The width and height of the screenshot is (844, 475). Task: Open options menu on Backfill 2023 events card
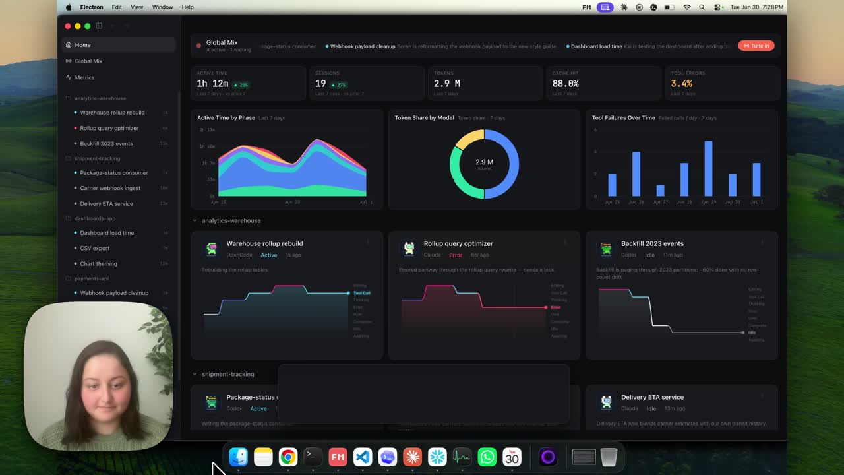click(x=762, y=242)
